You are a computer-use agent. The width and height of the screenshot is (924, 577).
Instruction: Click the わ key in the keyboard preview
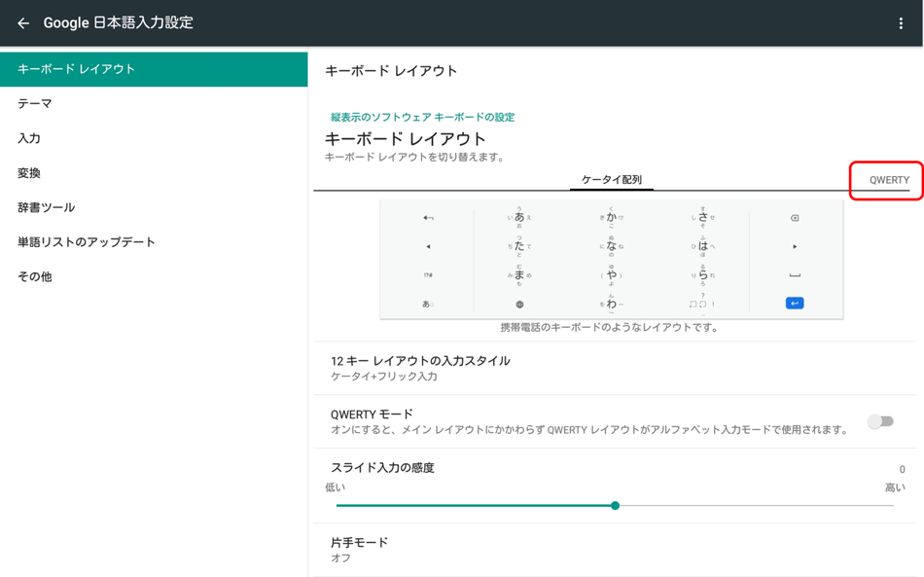click(x=611, y=305)
